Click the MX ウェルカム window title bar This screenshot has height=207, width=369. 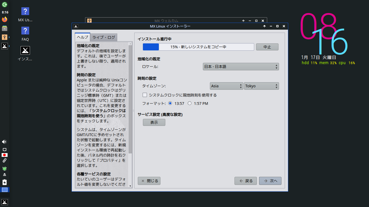166,21
